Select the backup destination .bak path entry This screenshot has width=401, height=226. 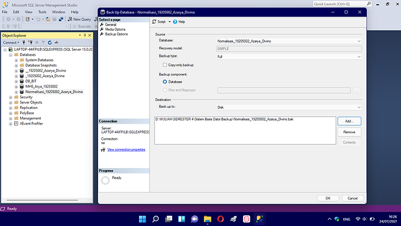pos(225,120)
